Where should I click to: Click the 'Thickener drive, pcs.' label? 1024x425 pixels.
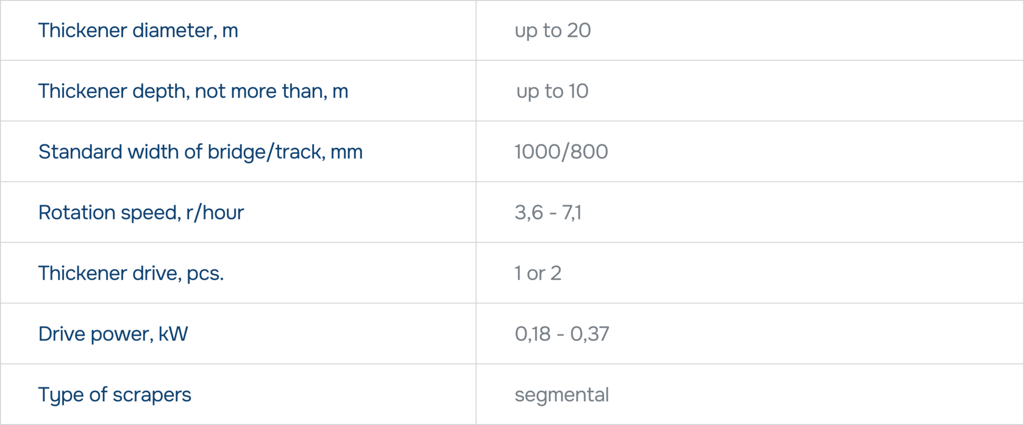click(x=131, y=273)
